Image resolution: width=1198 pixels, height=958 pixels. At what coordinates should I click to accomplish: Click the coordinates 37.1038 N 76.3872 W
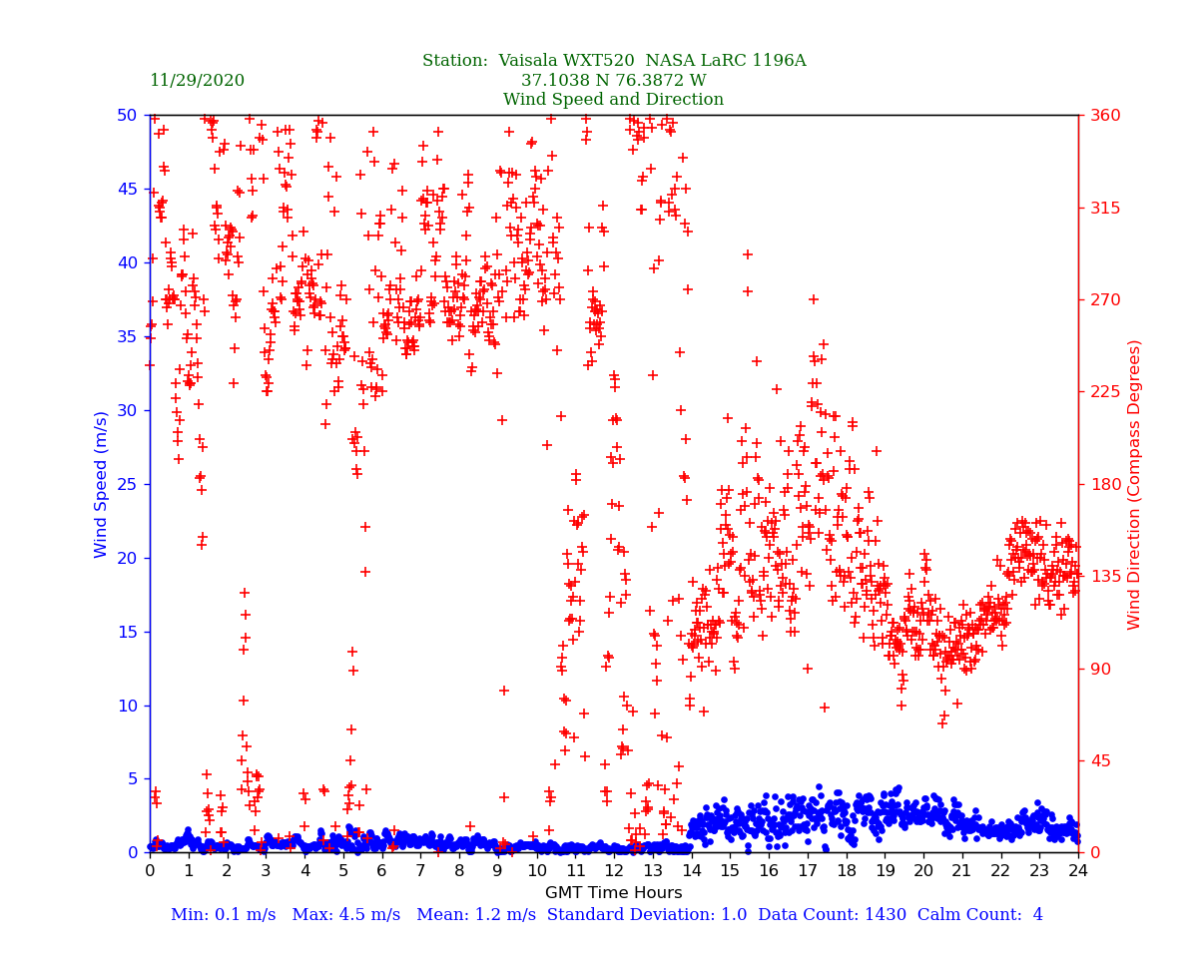pyautogui.click(x=613, y=81)
